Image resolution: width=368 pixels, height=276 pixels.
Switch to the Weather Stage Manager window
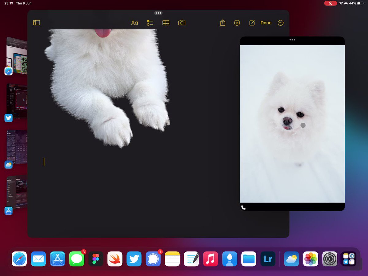pos(17,147)
